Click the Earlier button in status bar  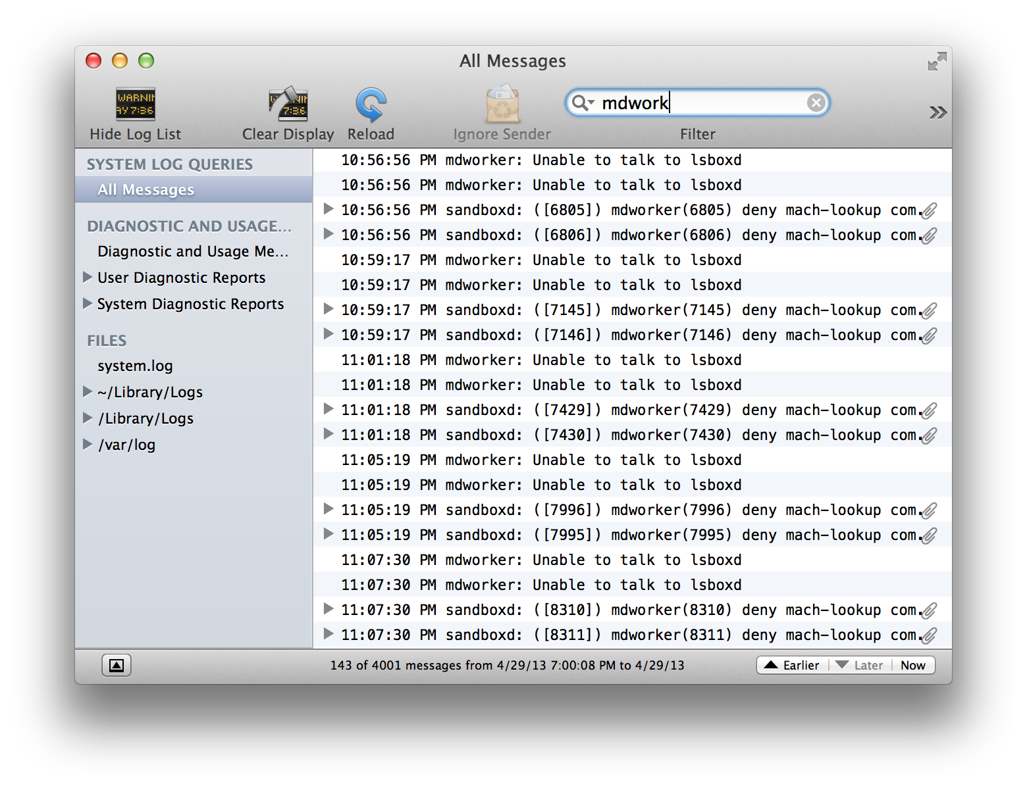(793, 665)
